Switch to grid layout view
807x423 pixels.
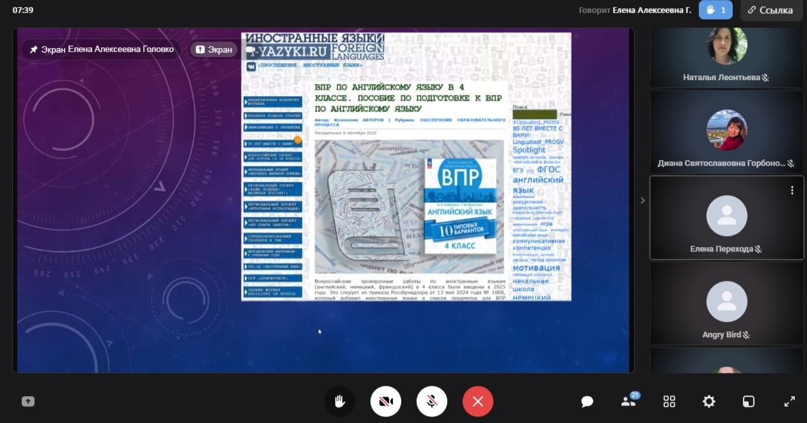point(669,402)
